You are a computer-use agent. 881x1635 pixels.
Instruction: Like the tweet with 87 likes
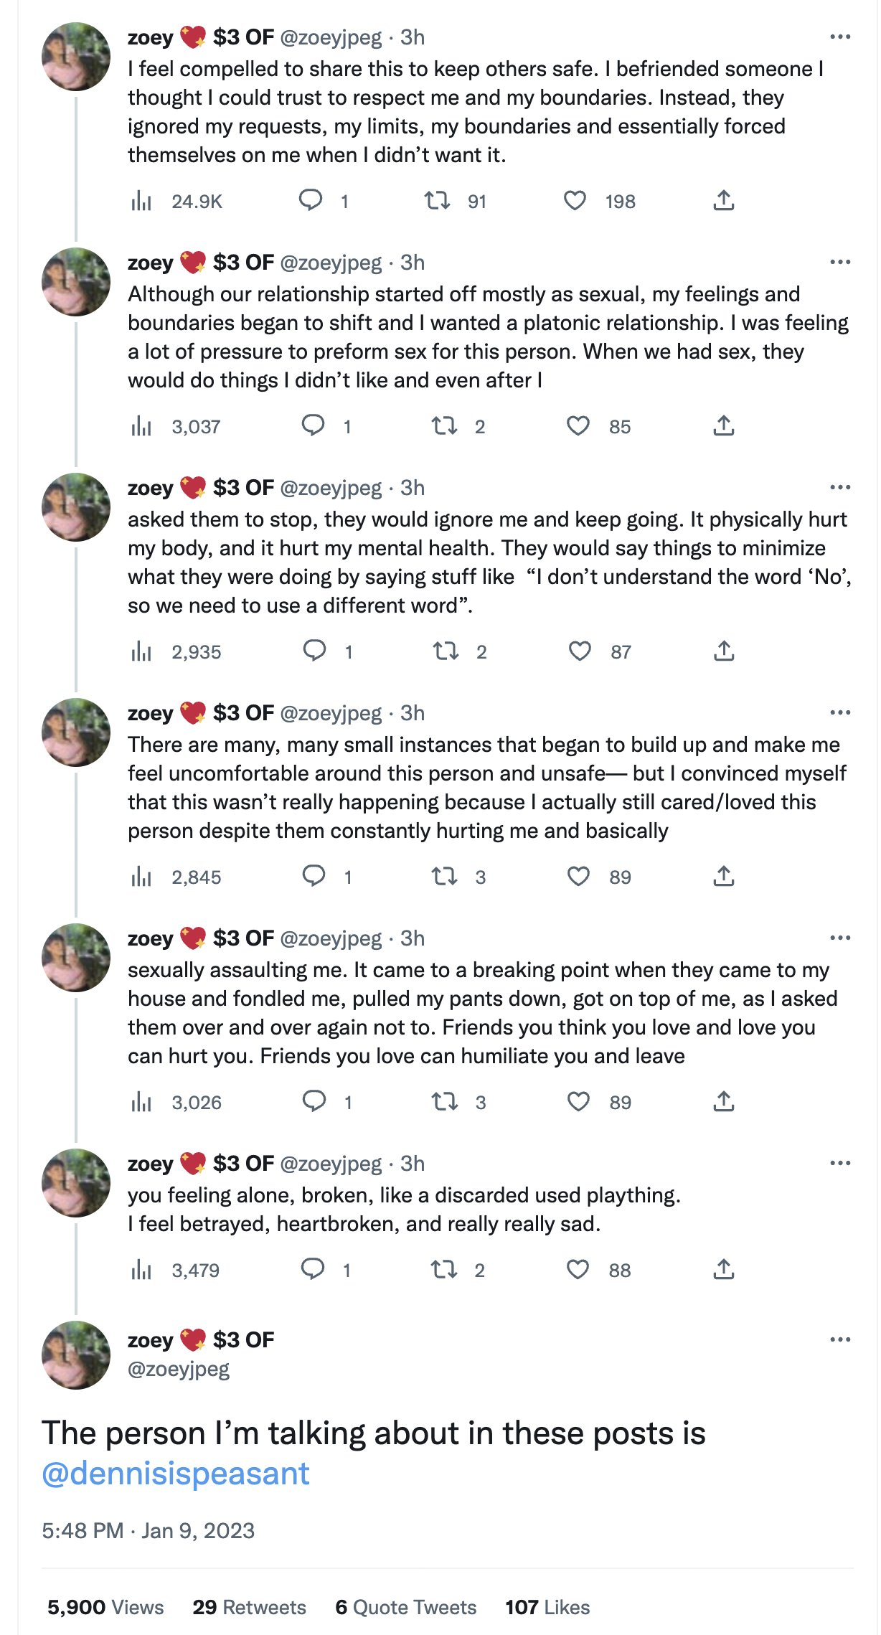(580, 651)
